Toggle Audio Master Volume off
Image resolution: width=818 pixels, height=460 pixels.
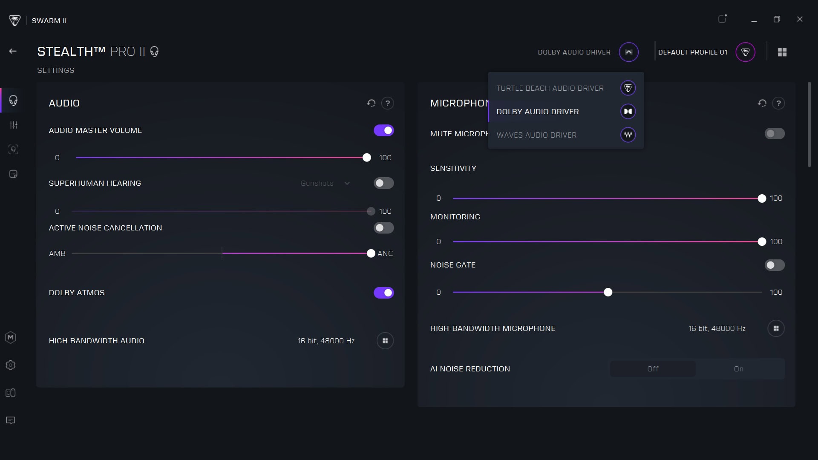[x=384, y=130]
